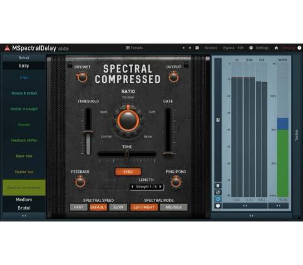
Task: Select LEFT/RIGHT spectral mode
Action: click(x=144, y=207)
